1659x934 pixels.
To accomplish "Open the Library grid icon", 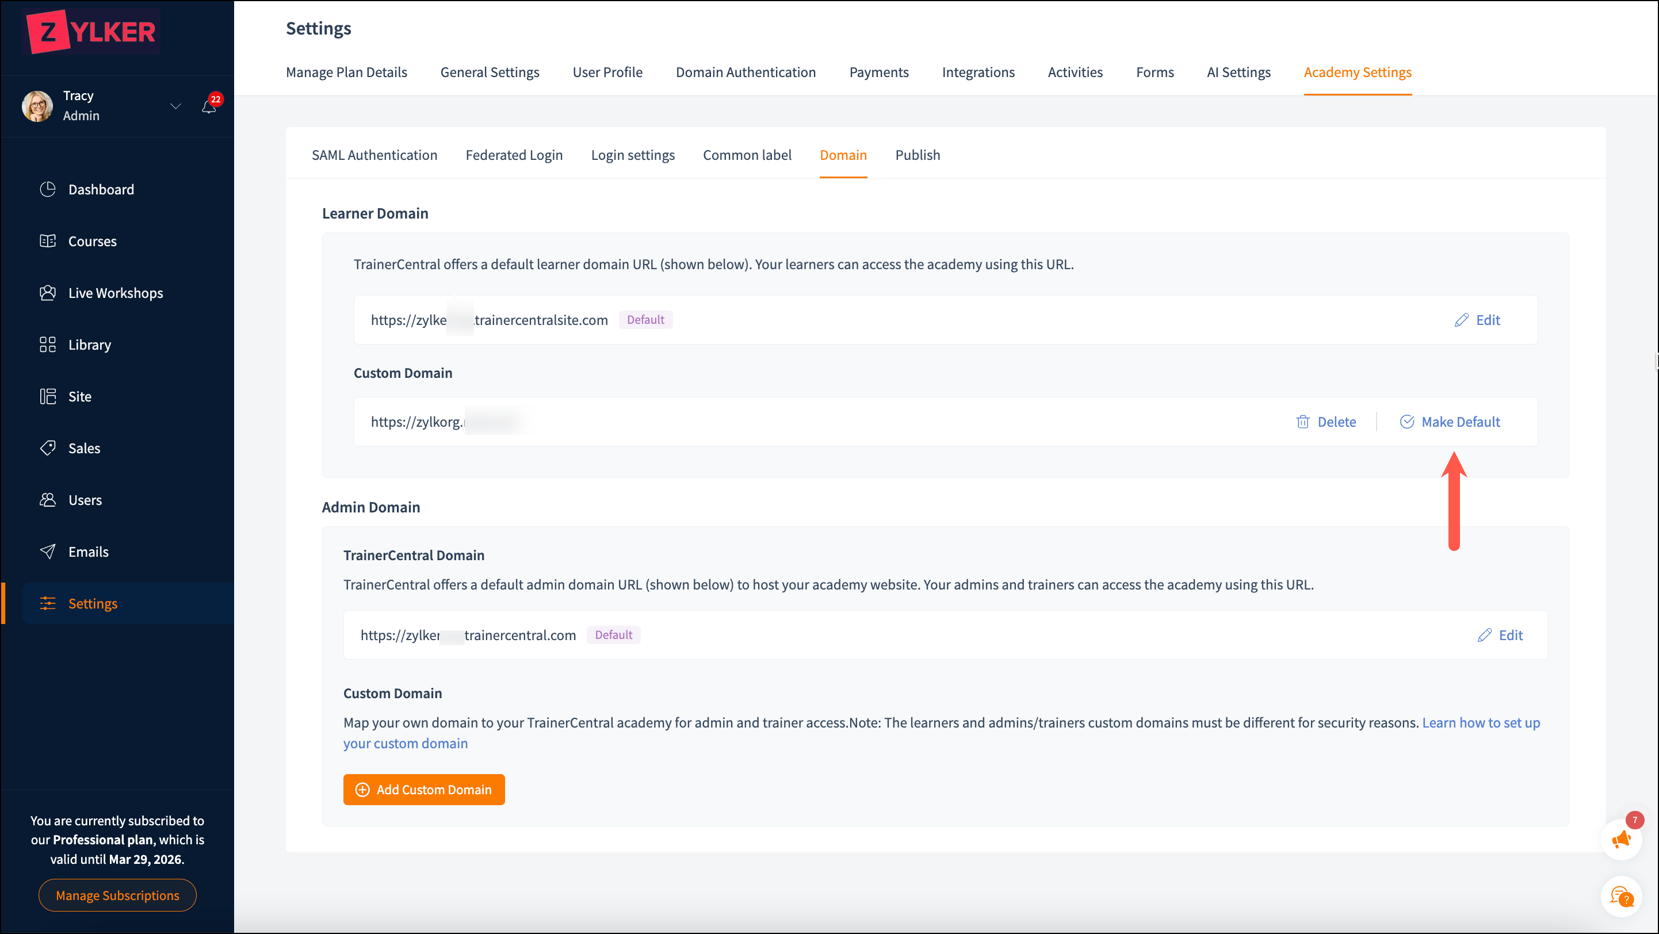I will [x=48, y=344].
